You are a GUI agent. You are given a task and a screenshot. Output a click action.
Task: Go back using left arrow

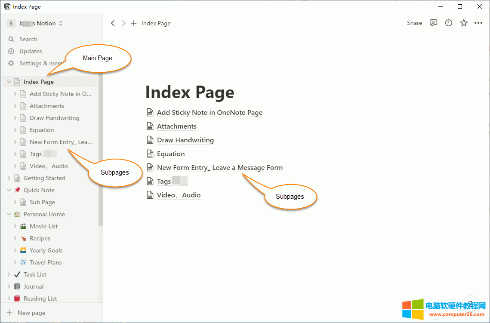113,23
